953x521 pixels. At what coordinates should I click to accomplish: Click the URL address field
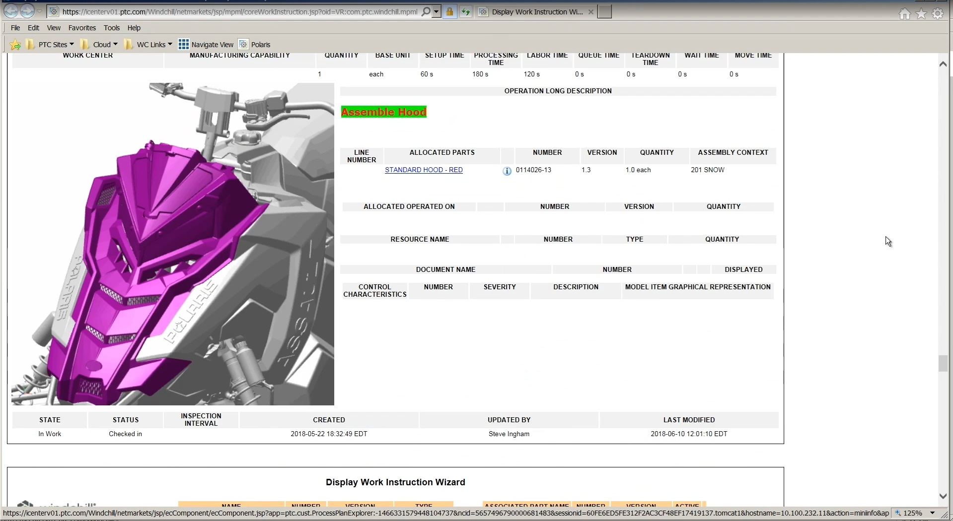coord(240,11)
